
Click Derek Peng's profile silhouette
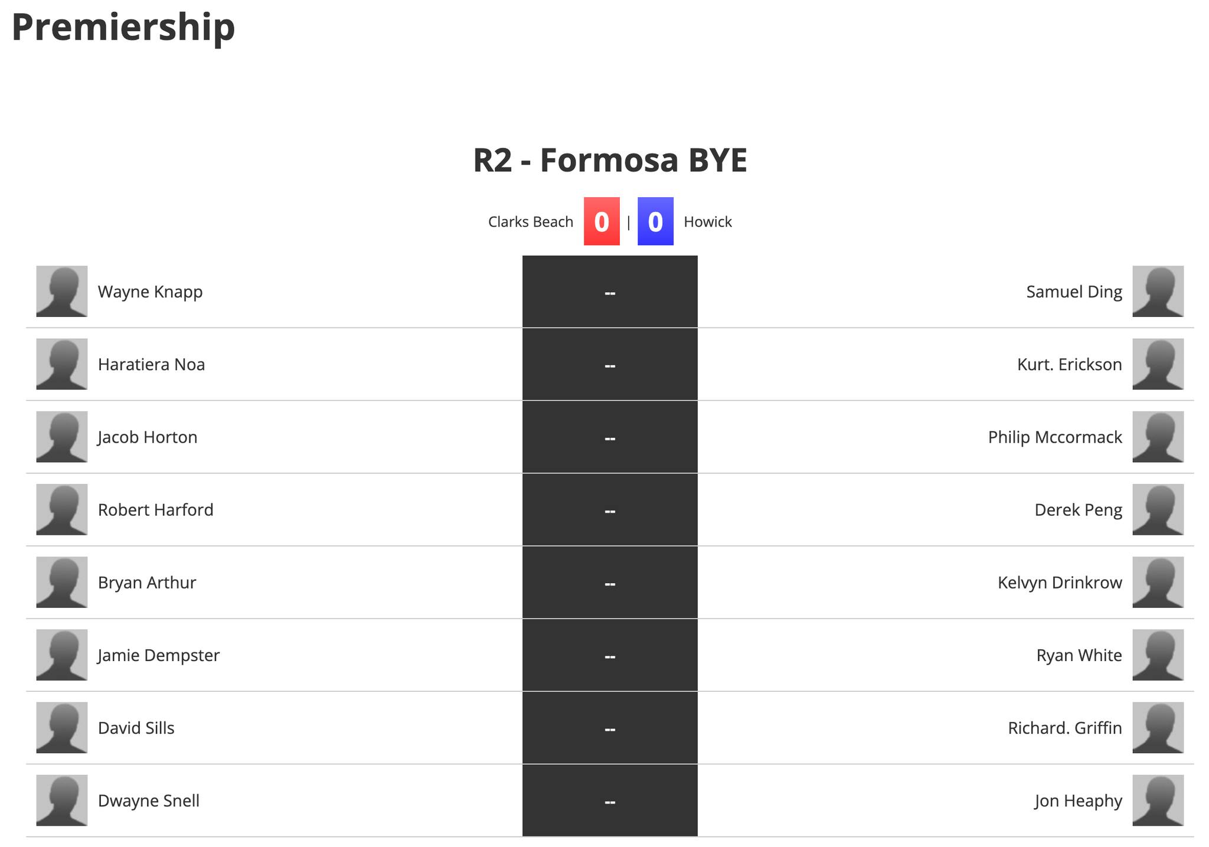(x=1158, y=509)
